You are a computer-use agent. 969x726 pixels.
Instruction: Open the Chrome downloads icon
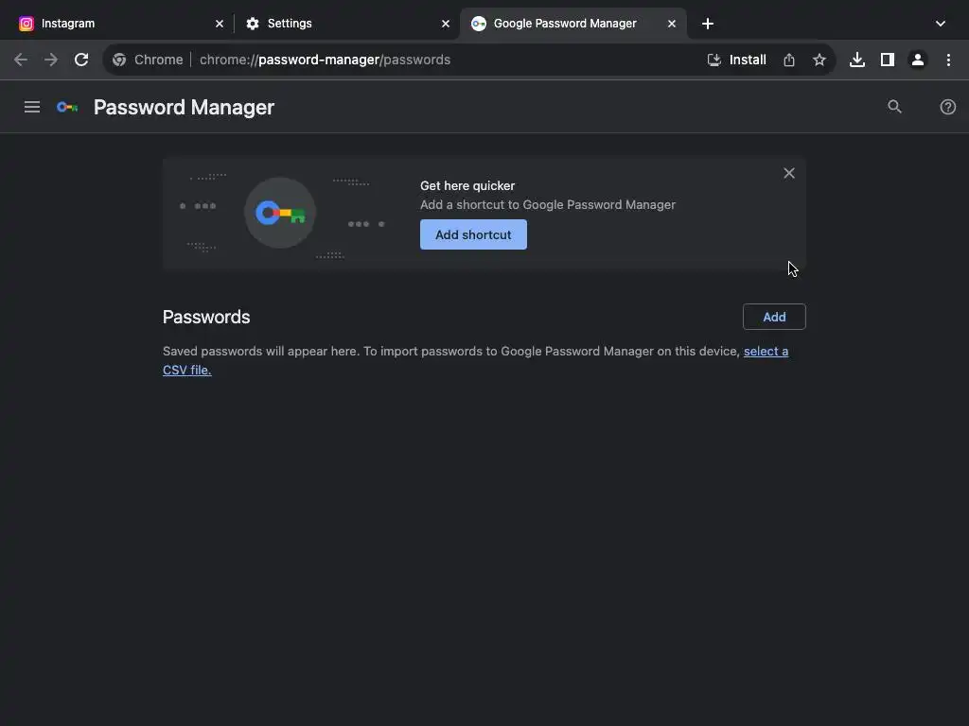(856, 60)
